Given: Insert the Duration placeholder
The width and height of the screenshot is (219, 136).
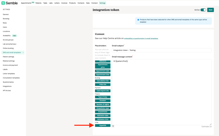Looking at the screenshot, I should tap(103, 100).
